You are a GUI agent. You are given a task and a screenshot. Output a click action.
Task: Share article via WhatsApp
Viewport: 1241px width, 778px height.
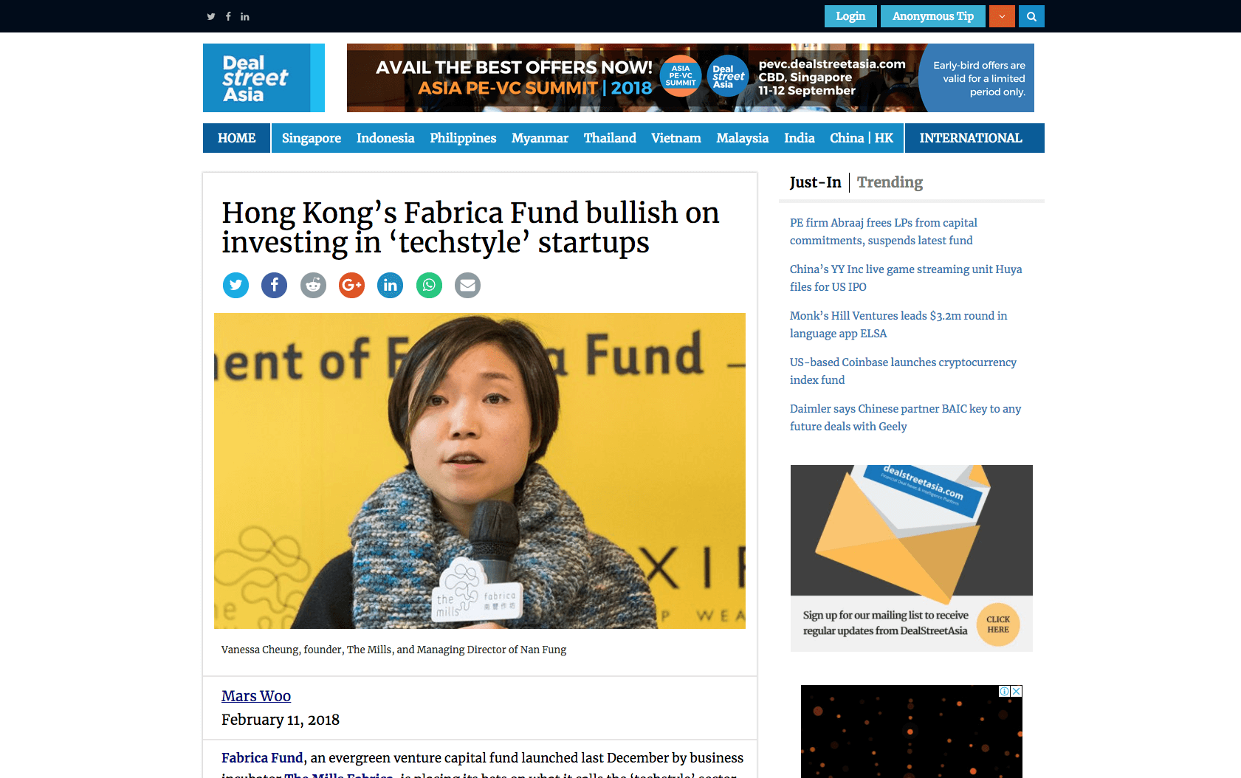[429, 285]
